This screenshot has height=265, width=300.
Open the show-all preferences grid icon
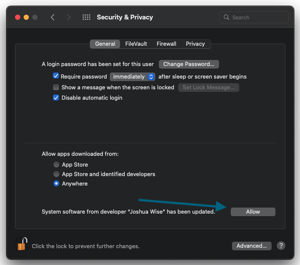86,17
